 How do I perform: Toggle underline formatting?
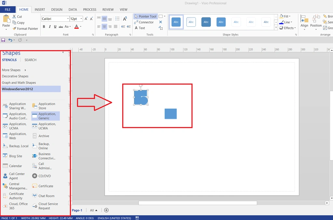point(55,27)
